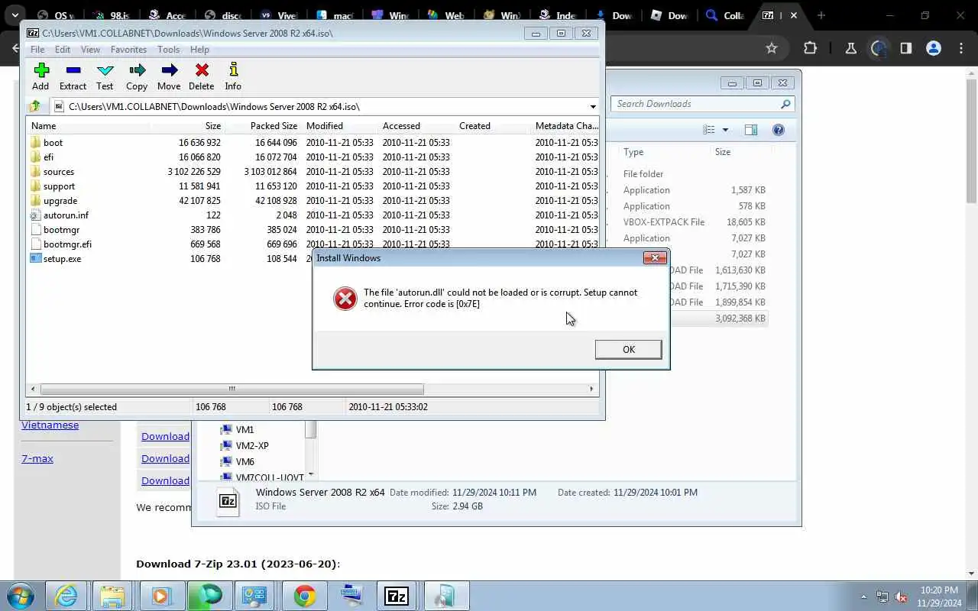
Task: Click the Windows Start button
Action: (x=21, y=596)
